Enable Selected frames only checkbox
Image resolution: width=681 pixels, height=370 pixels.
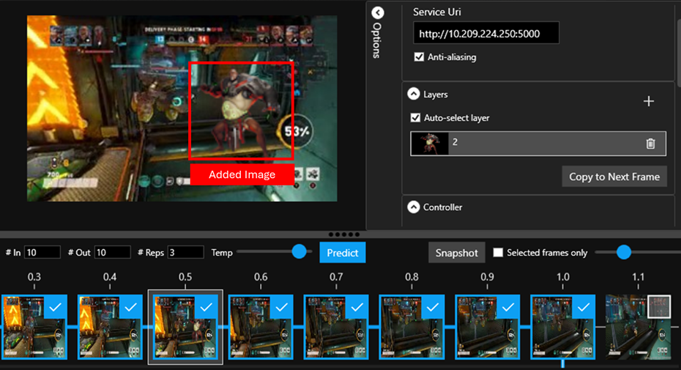(498, 253)
